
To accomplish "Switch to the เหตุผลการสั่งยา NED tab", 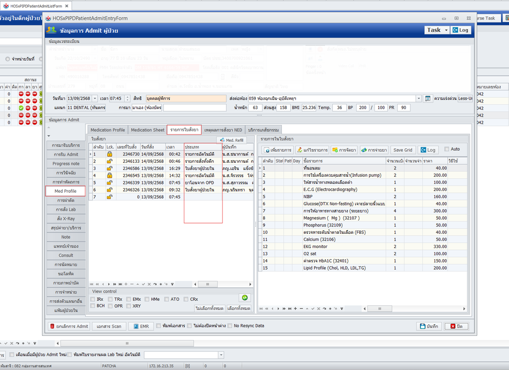I will point(223,130).
